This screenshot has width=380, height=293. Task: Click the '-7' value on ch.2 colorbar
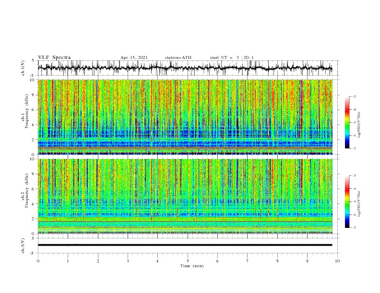point(354,228)
